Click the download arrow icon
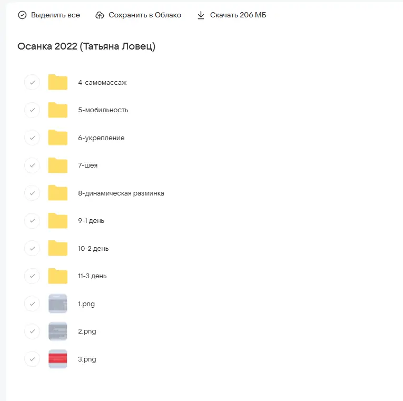 [x=201, y=15]
